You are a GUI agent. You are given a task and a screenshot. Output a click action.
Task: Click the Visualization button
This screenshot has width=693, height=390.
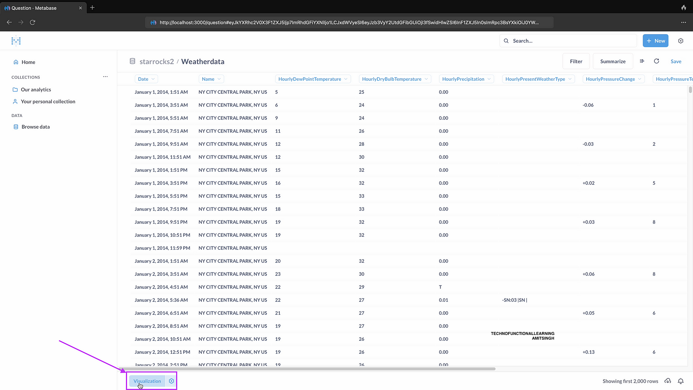[x=147, y=381]
